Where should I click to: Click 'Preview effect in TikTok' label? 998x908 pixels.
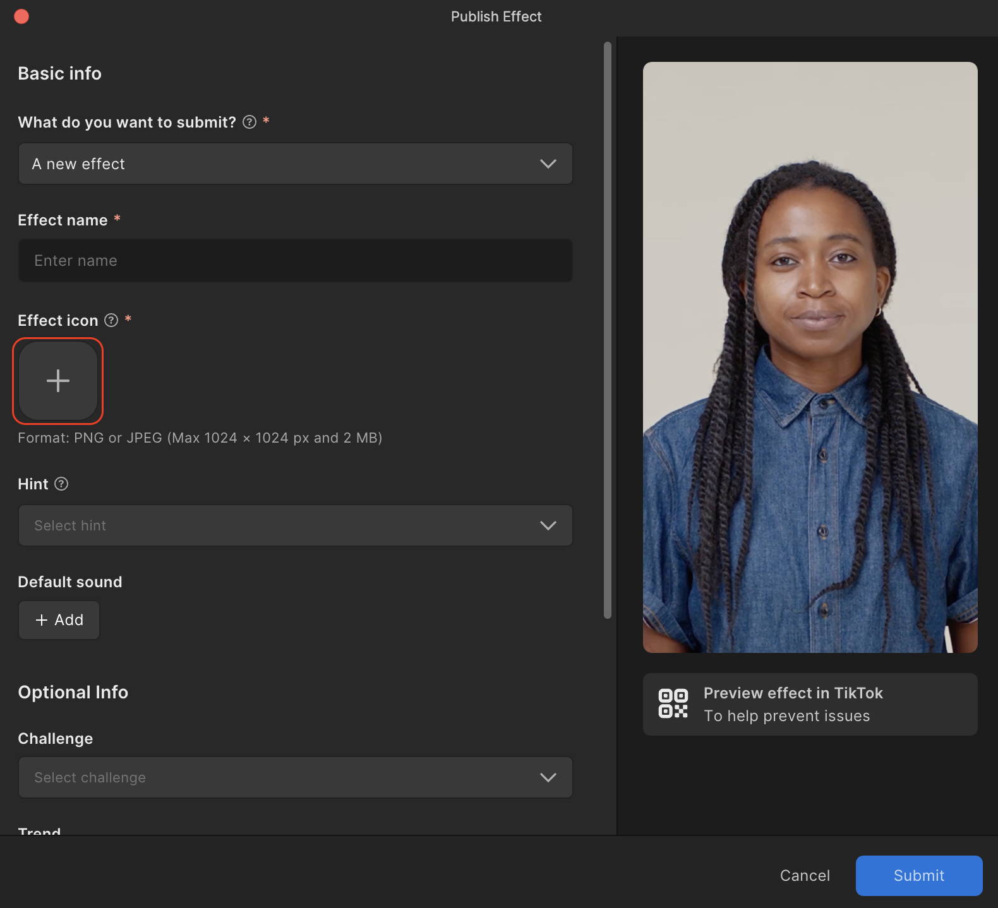click(793, 693)
